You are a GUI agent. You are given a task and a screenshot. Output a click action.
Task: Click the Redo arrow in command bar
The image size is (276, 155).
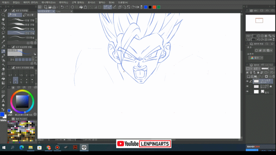[x=67, y=7]
